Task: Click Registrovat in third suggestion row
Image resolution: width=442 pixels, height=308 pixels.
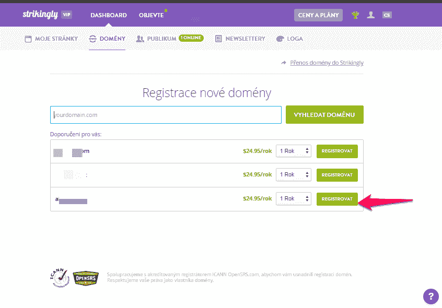Action: [x=337, y=199]
